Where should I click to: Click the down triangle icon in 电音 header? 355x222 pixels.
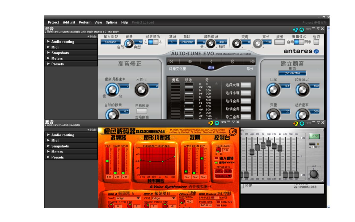(x=318, y=29)
